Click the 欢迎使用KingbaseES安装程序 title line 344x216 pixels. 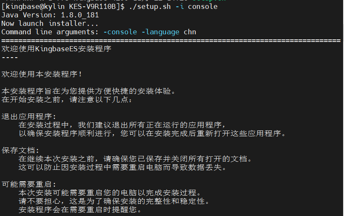(56, 49)
